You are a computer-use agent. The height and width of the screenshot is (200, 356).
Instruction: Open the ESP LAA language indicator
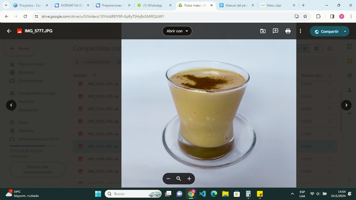click(302, 194)
